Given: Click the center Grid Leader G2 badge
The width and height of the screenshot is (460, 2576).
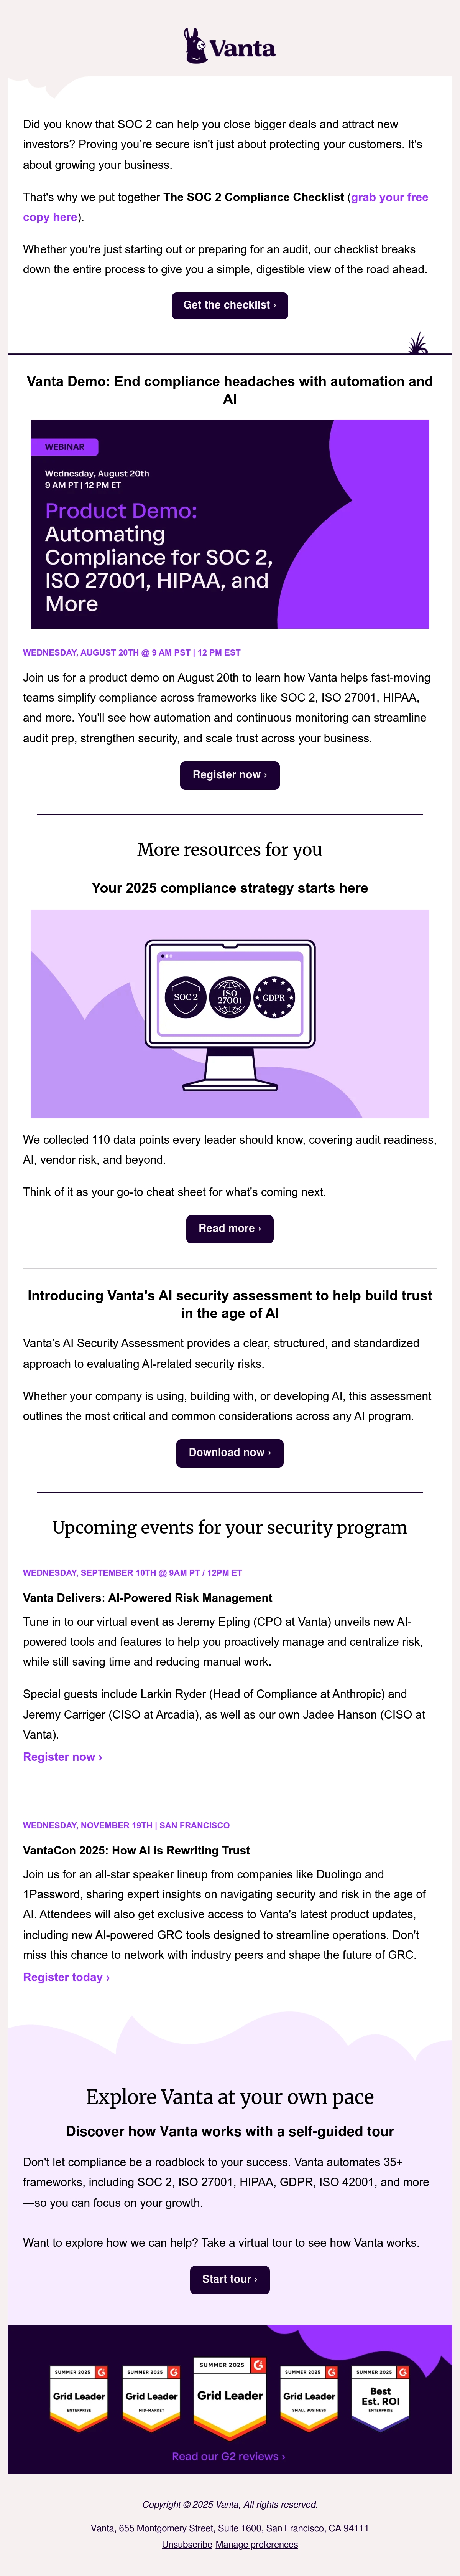Looking at the screenshot, I should pos(230,2398).
